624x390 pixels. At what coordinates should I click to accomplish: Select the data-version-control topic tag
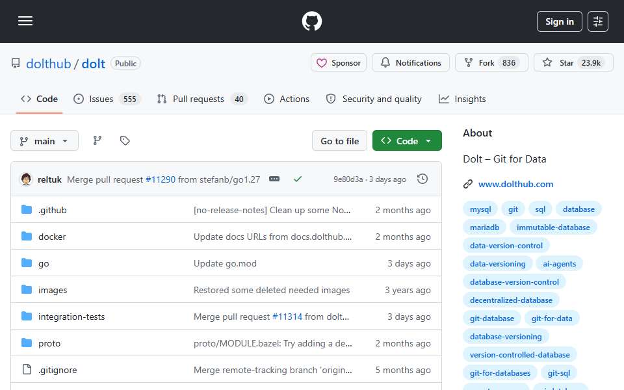(506, 246)
